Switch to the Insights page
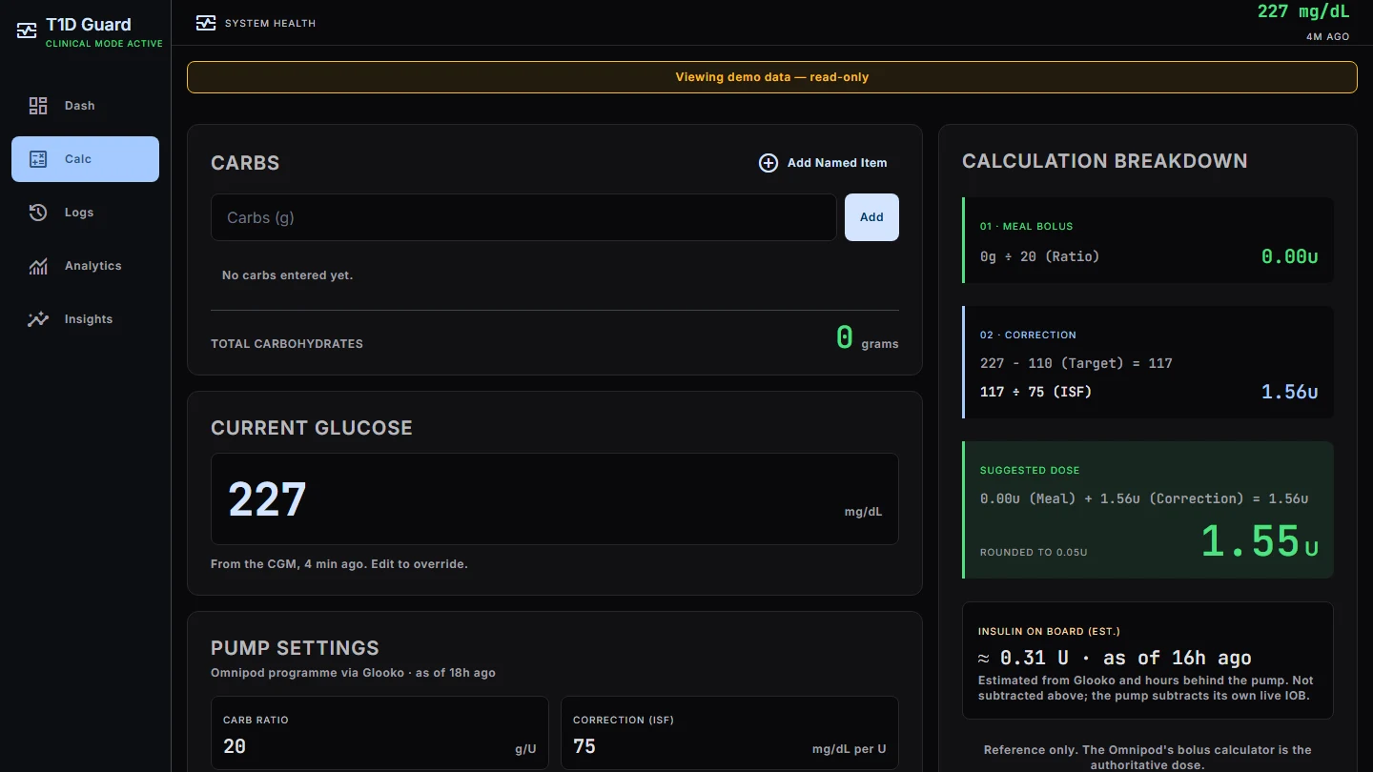Viewport: 1373px width, 772px height. 85,319
